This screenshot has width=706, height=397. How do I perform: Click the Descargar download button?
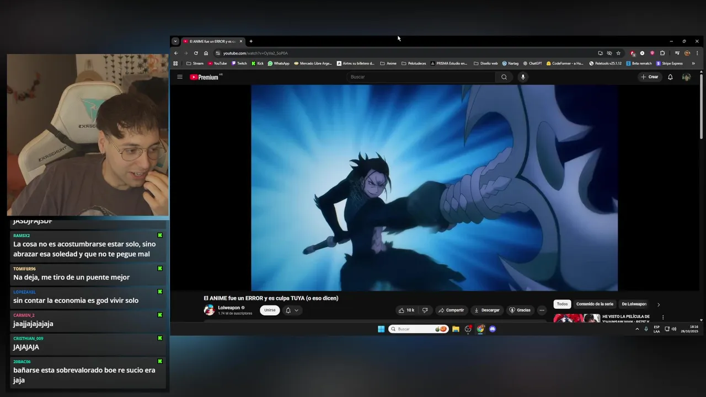point(487,310)
